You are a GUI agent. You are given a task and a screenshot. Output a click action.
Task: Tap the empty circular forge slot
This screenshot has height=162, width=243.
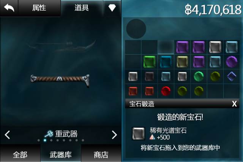point(136,29)
